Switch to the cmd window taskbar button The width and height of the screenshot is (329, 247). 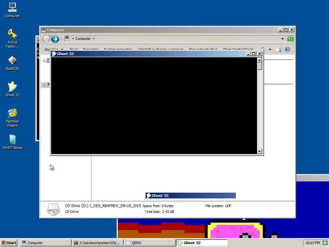(x=98, y=243)
